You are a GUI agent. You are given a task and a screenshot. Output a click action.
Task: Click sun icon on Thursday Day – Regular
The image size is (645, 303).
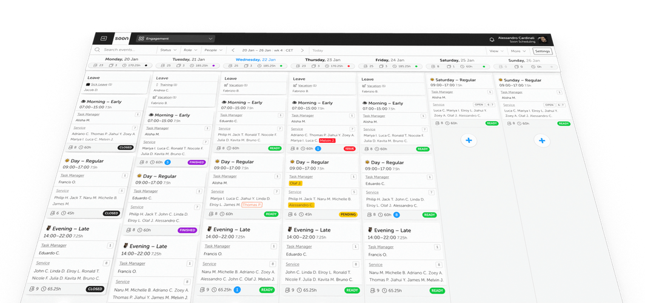click(292, 162)
